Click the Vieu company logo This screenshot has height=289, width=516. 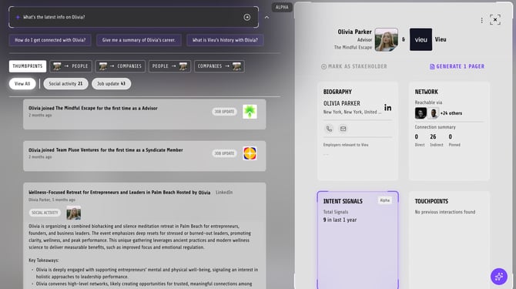coord(421,39)
